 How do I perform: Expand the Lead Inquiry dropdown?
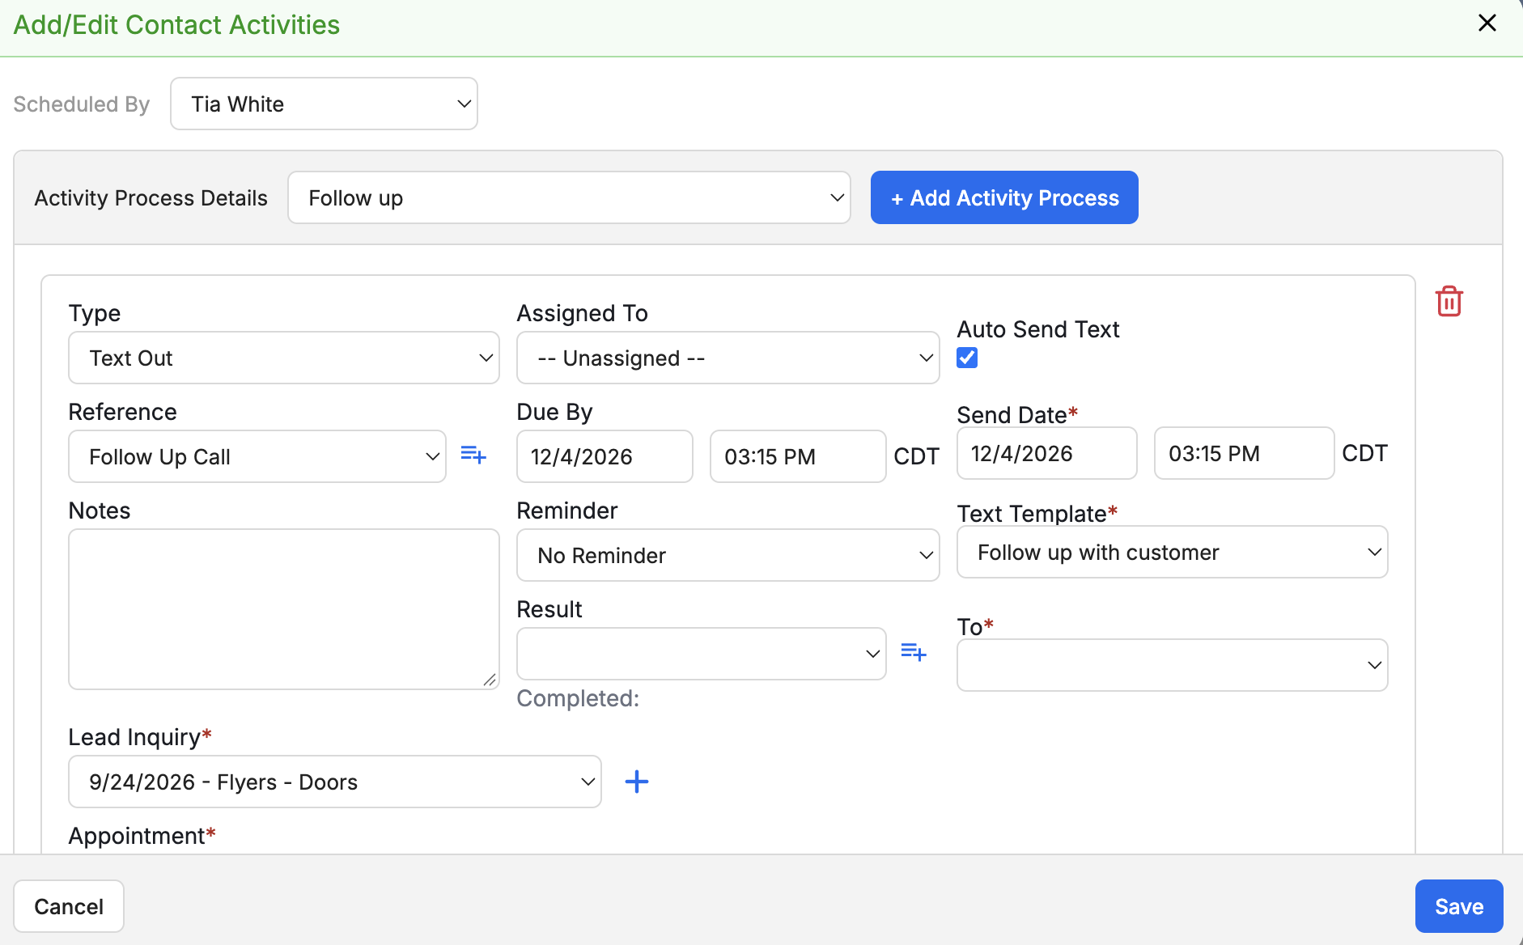click(x=335, y=782)
